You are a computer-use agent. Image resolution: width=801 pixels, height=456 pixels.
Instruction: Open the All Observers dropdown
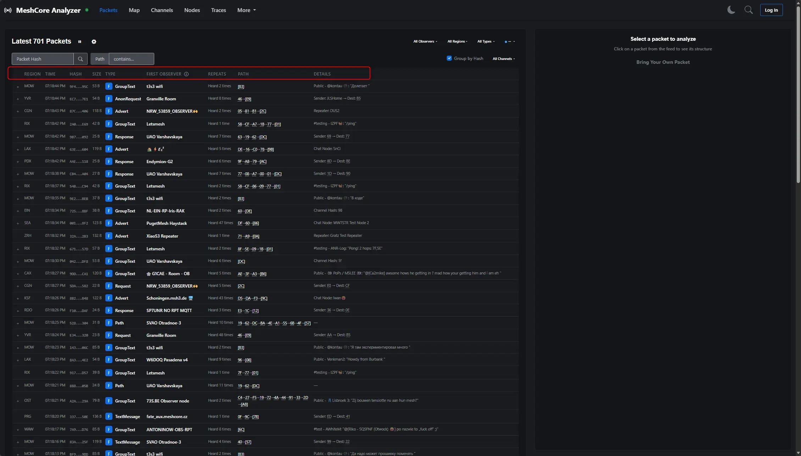425,41
